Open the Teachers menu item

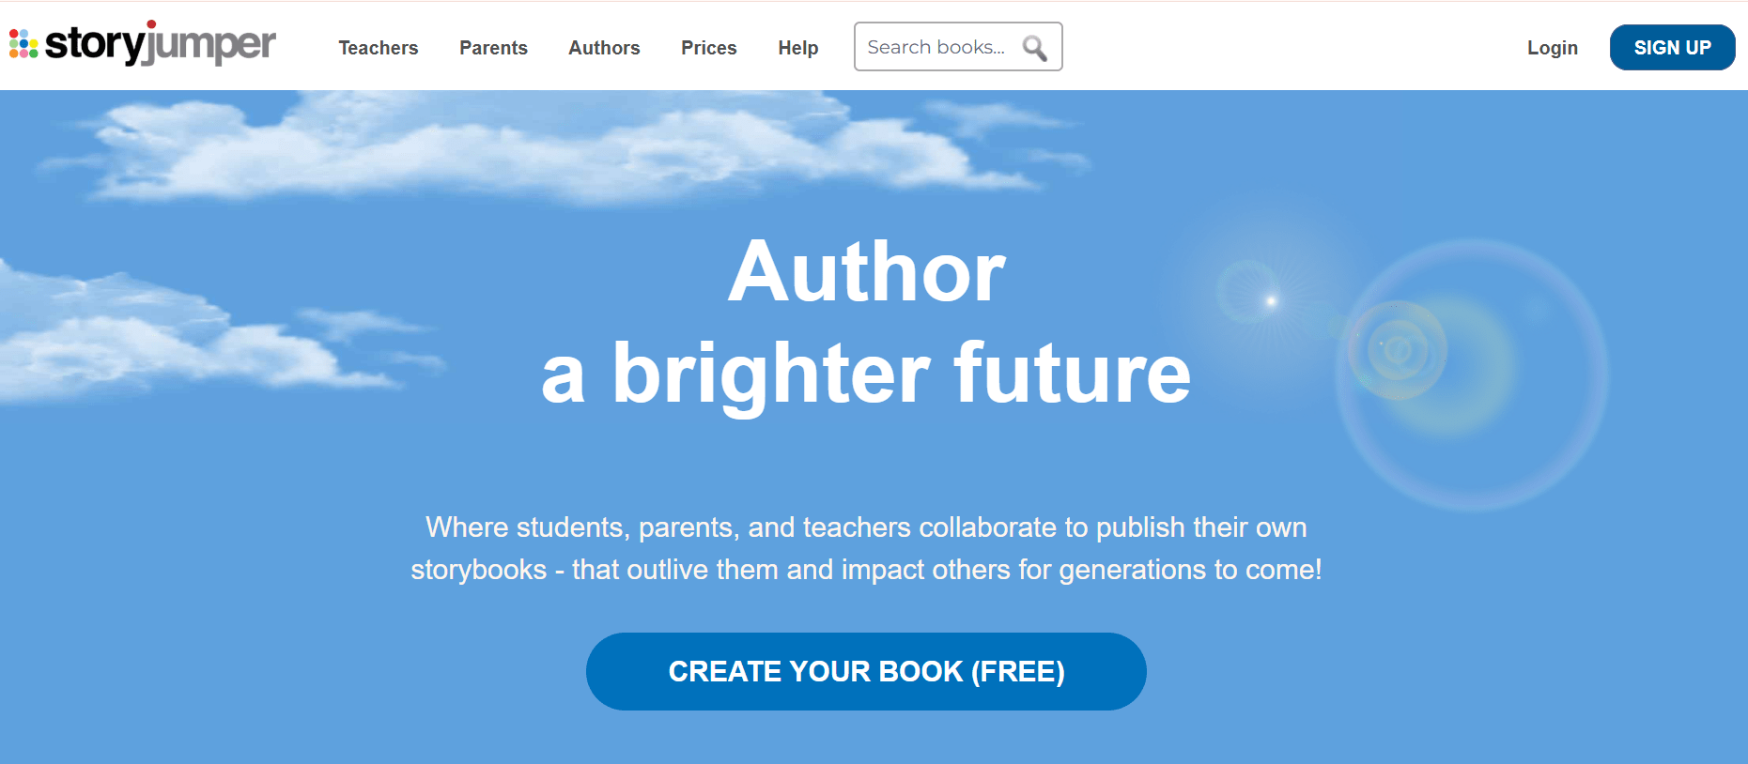[x=378, y=48]
